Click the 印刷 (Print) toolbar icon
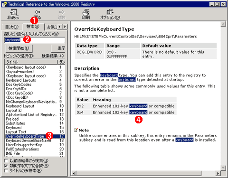This screenshot has height=178, width=228. tap(86, 14)
